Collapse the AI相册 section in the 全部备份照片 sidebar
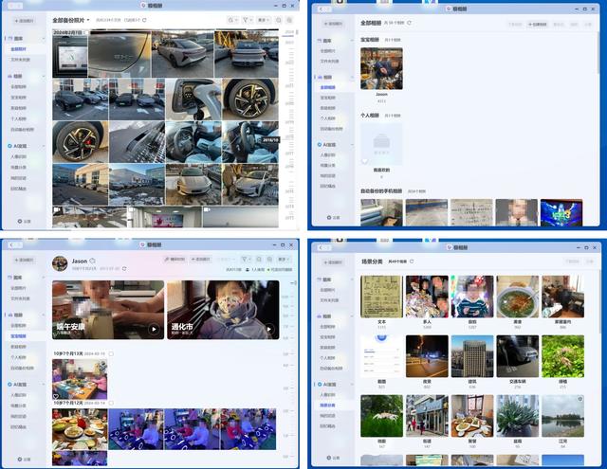Screen dimensions: 607x469 point(44,146)
